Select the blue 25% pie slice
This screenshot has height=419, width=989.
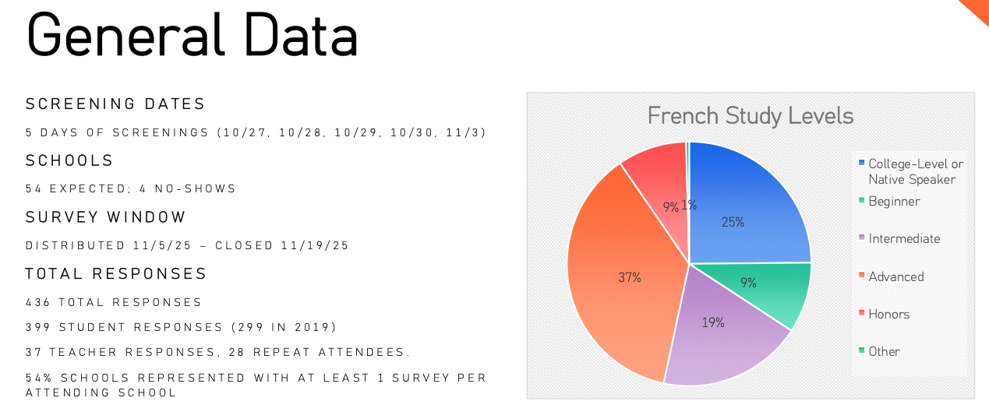740,210
